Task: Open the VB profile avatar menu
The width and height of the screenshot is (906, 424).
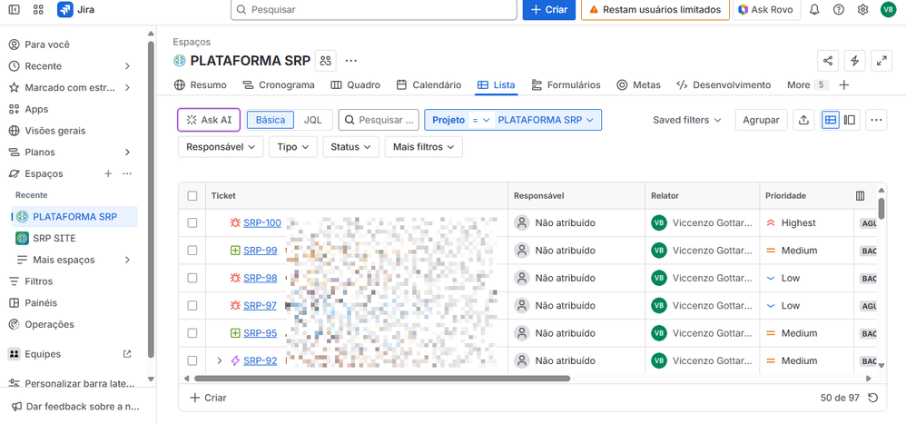Action: [x=888, y=9]
